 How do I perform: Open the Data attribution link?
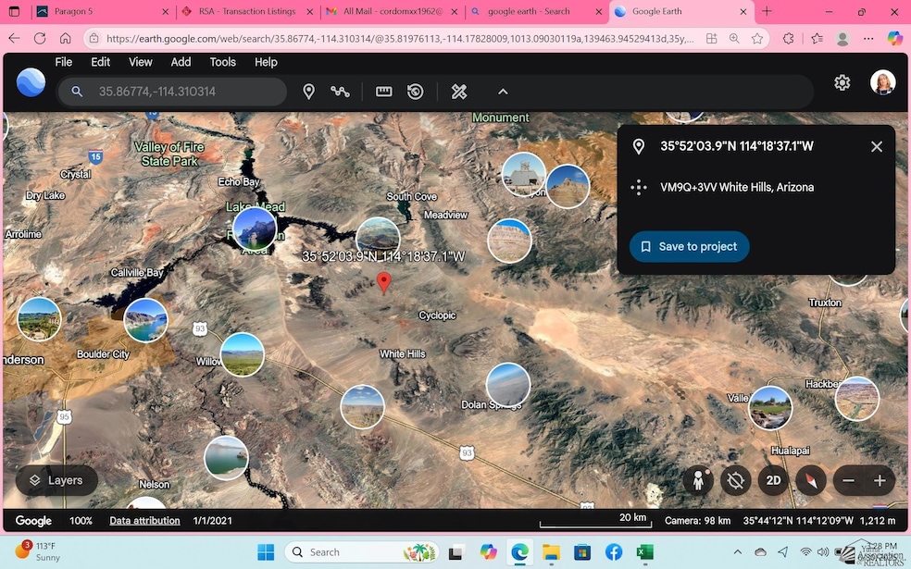144,521
